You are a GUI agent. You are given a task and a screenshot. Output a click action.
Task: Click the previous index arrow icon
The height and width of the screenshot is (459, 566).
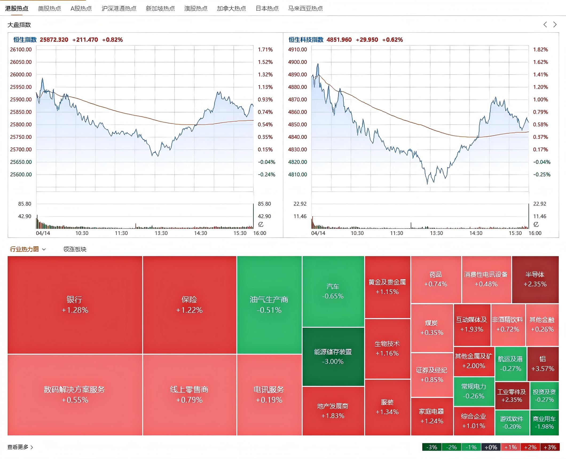(x=545, y=25)
